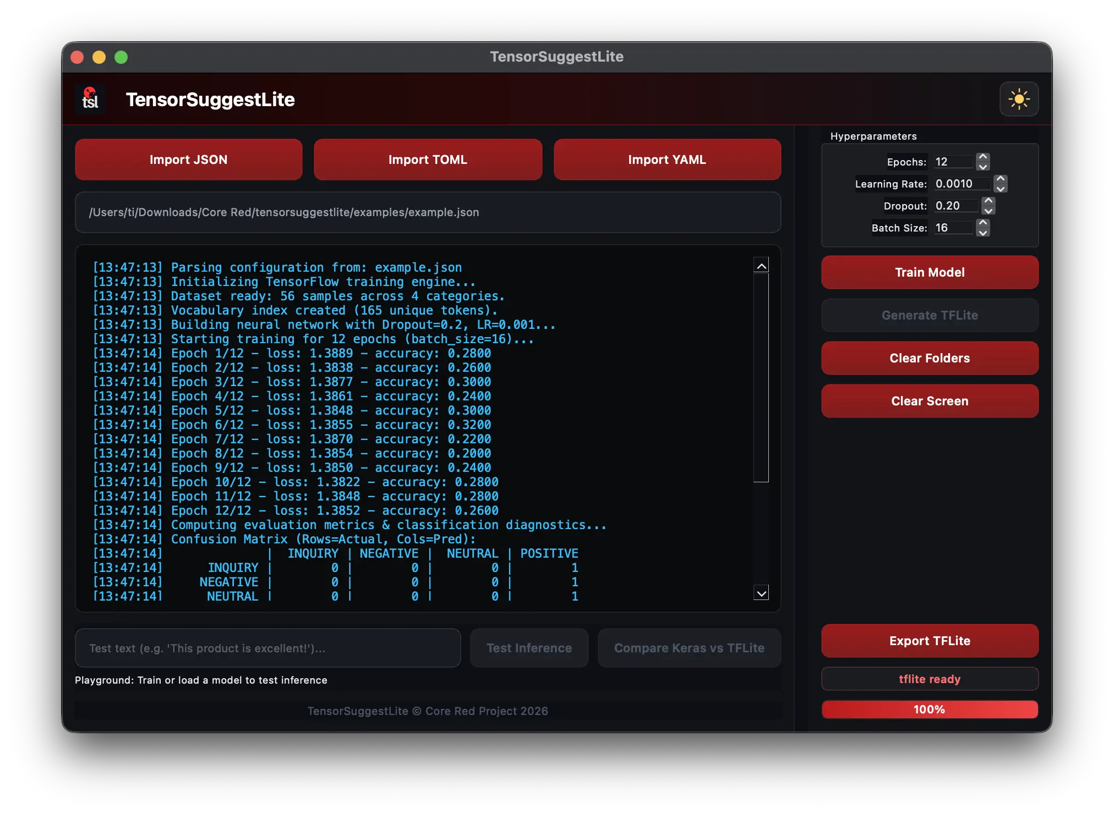Start training with Train Model button

point(930,272)
